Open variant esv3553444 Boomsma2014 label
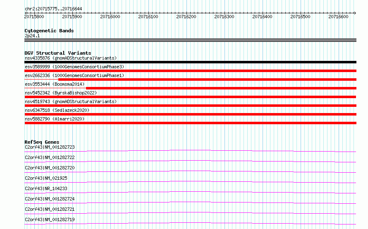This screenshot has width=368, height=229. tap(55, 84)
